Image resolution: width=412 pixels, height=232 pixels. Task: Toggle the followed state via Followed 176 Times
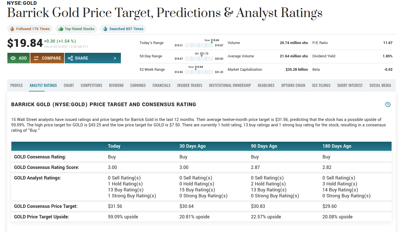(30, 29)
